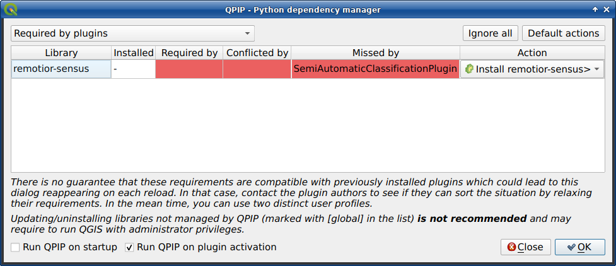Dismiss dialog with the Close button
This screenshot has width=616, height=266.
526,247
